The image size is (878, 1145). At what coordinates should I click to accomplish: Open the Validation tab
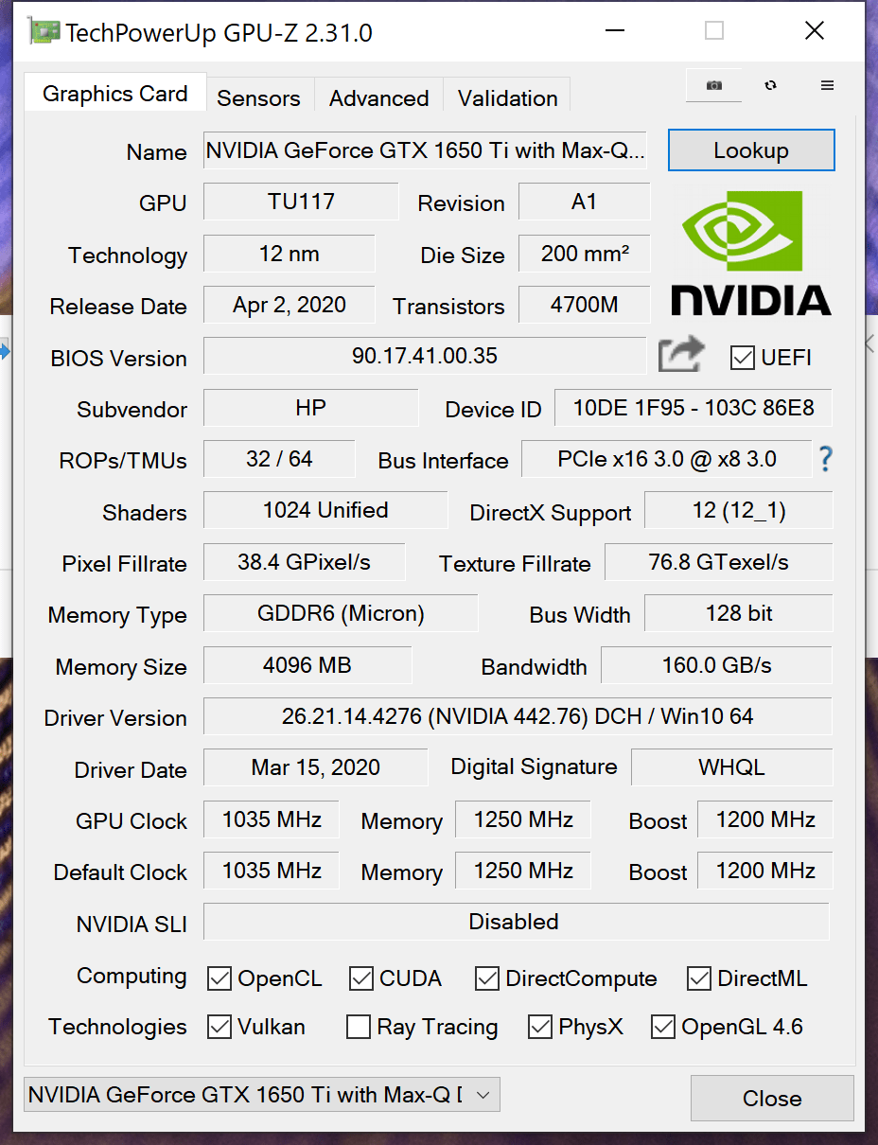(x=507, y=98)
